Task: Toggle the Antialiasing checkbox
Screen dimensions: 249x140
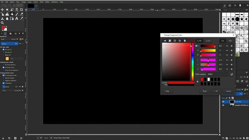Action: (4, 83)
